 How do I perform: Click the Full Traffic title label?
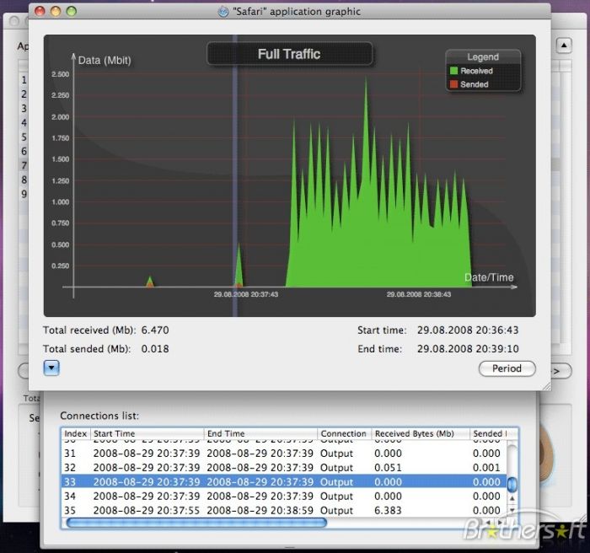click(289, 54)
